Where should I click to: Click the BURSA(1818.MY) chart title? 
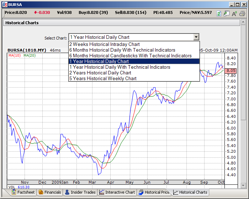[27, 50]
